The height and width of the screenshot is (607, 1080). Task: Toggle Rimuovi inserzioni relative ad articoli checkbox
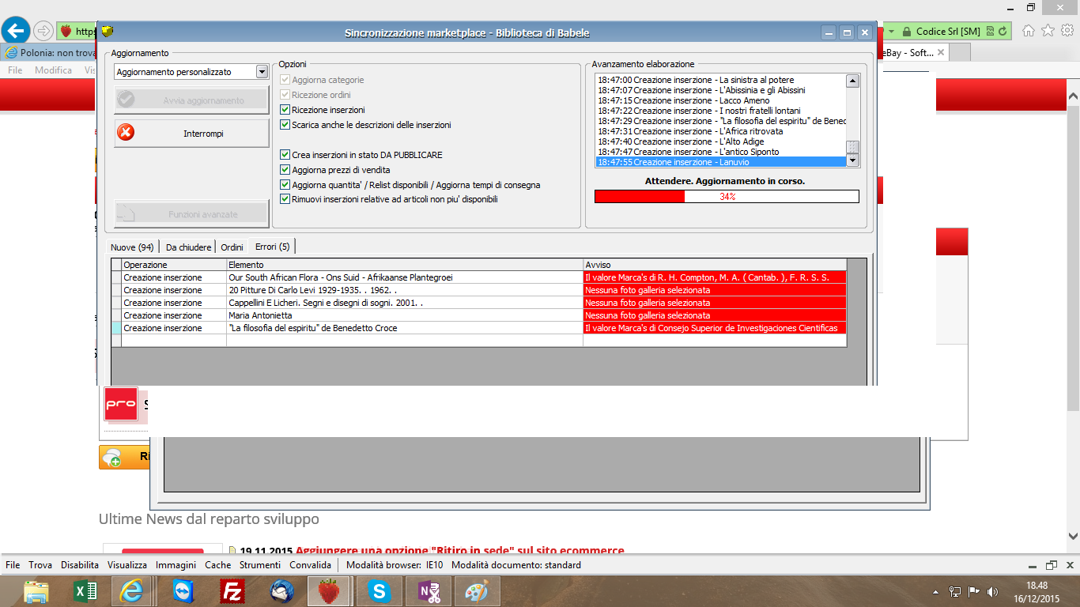(285, 199)
